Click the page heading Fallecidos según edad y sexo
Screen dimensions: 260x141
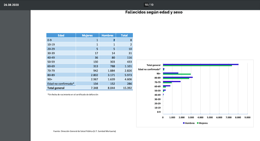coord(154,12)
